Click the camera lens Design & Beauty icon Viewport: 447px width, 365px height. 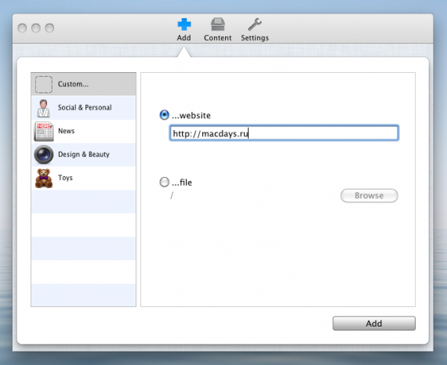tap(44, 154)
